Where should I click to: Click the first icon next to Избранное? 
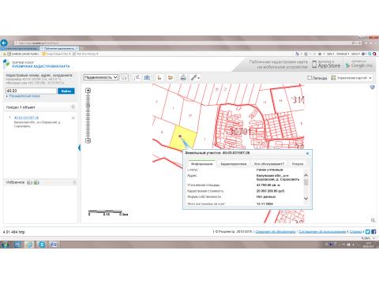click(30, 182)
